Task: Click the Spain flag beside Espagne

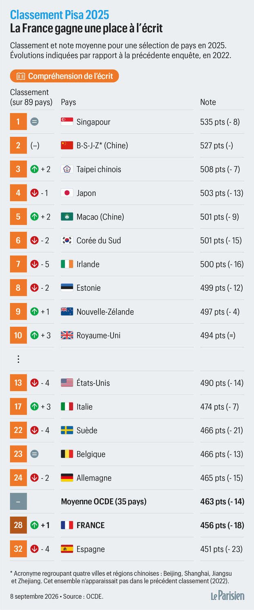Action: point(67,549)
